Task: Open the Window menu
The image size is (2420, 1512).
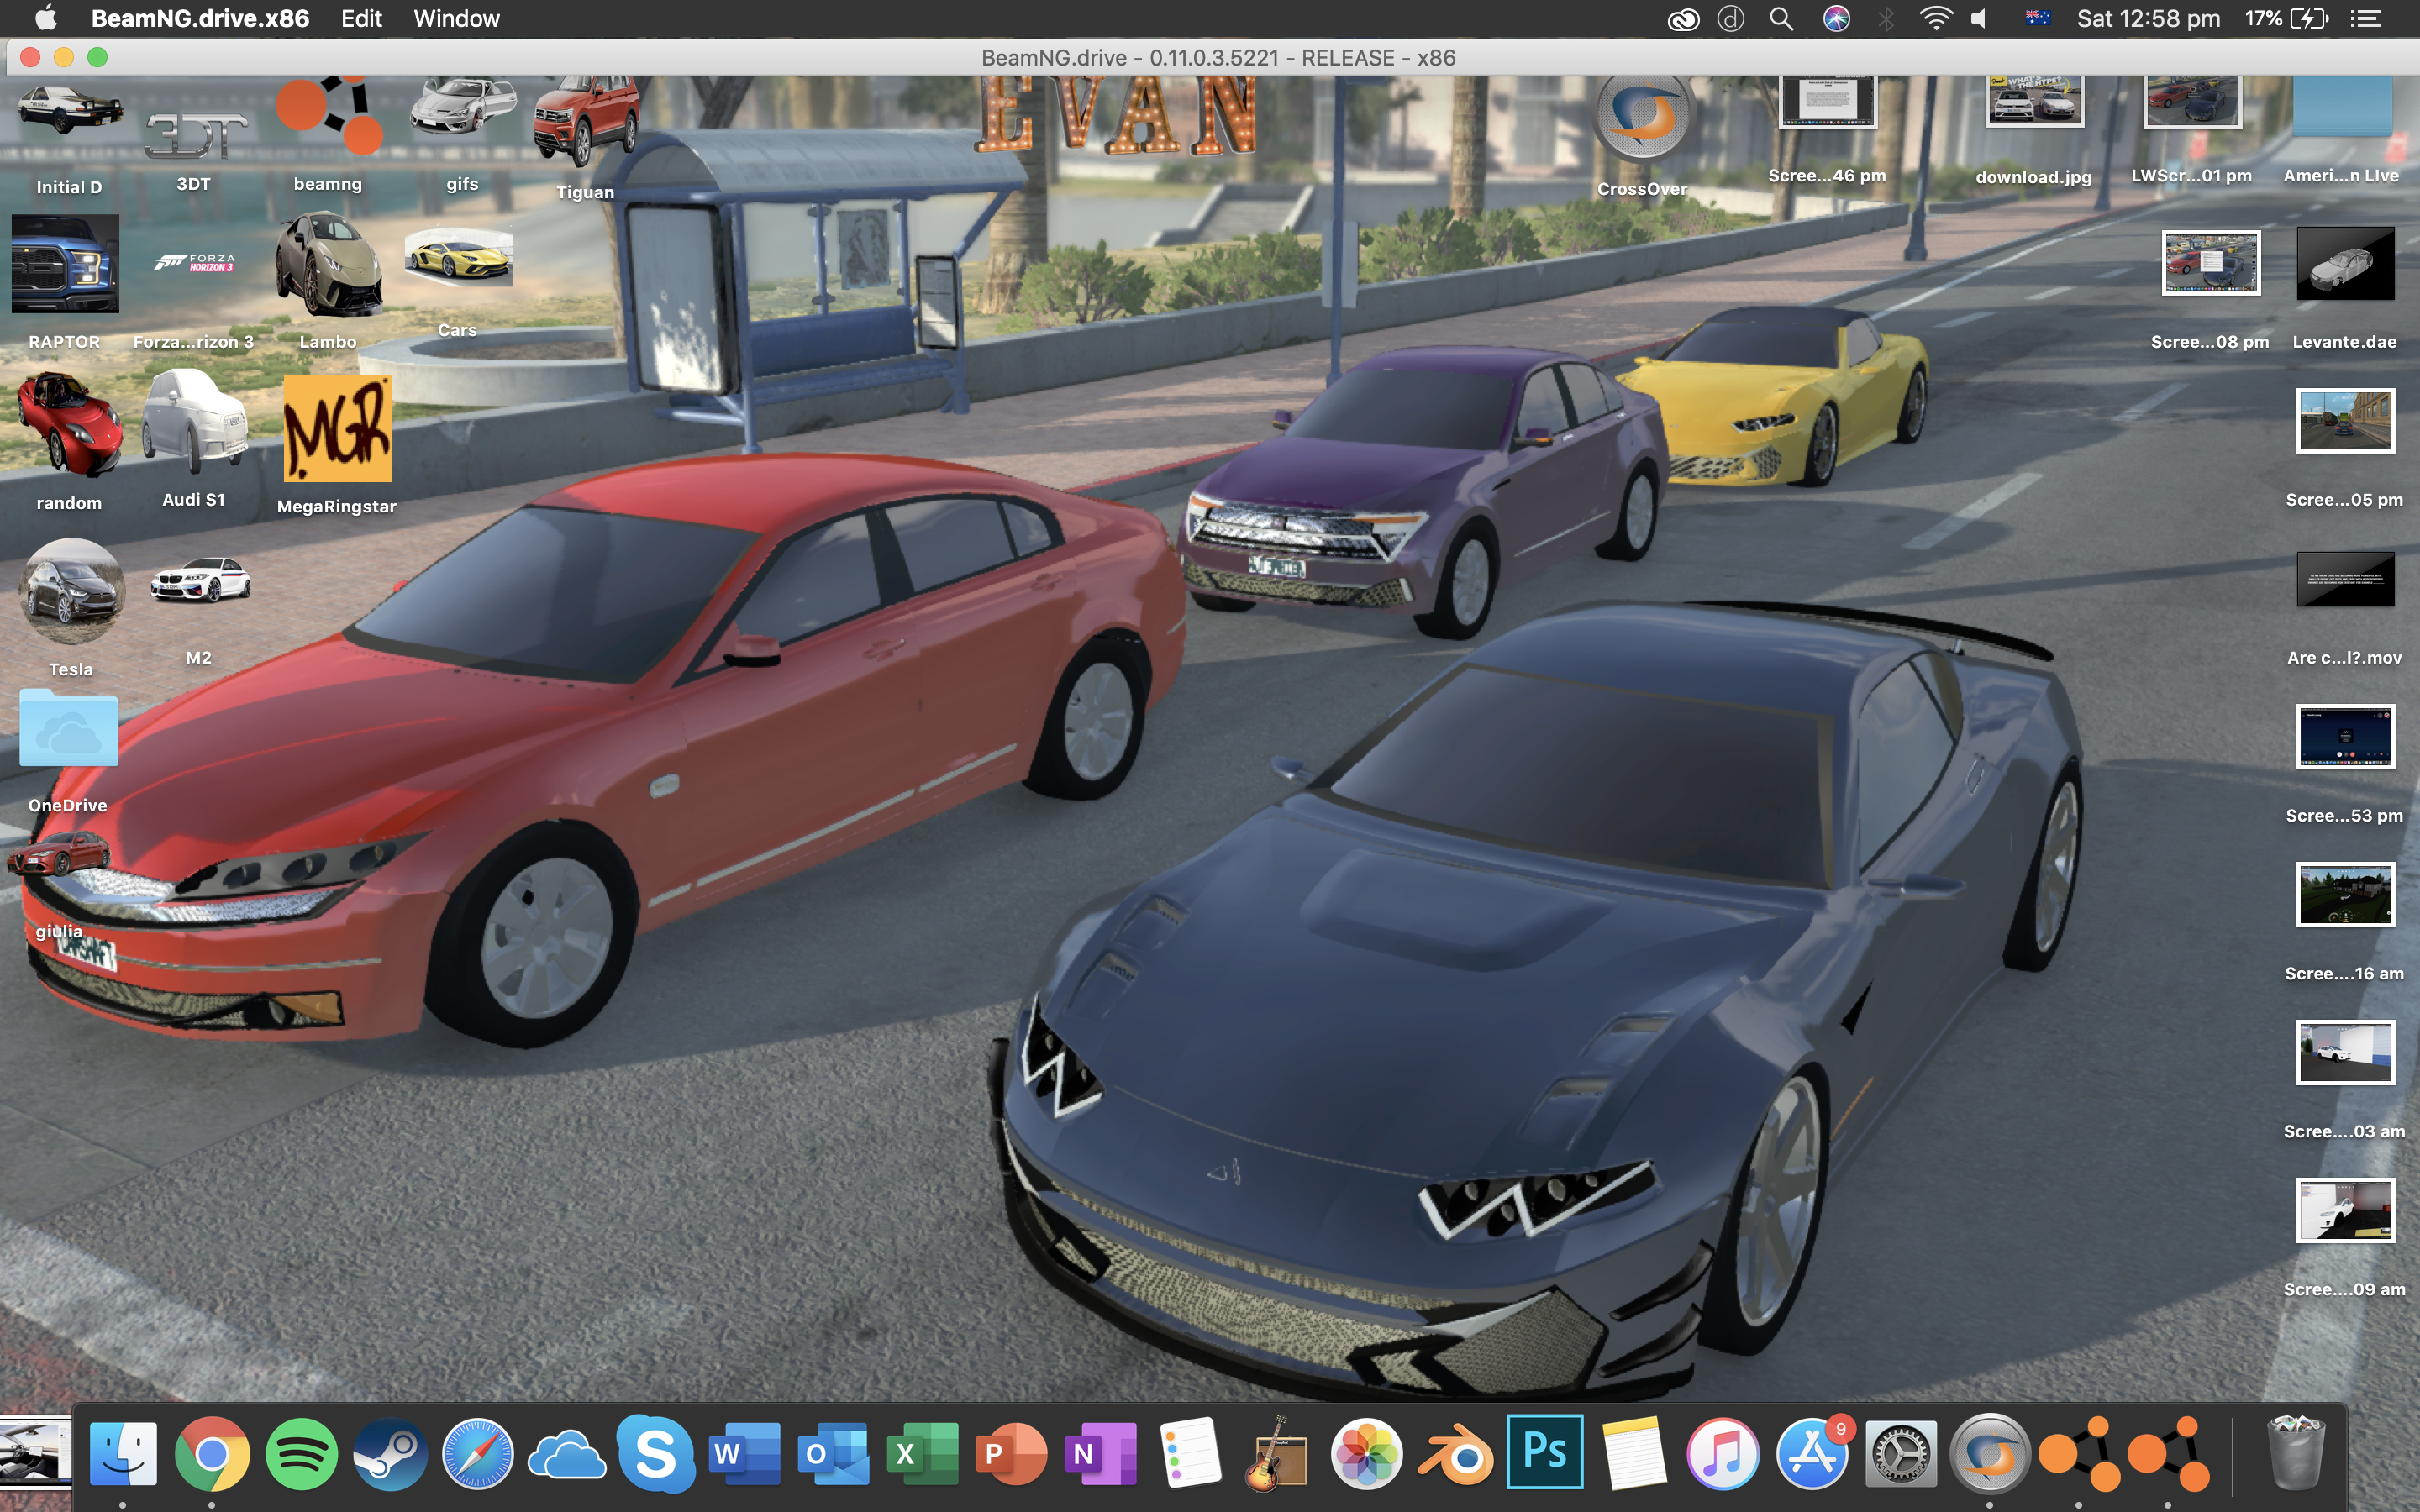Action: click(x=456, y=19)
